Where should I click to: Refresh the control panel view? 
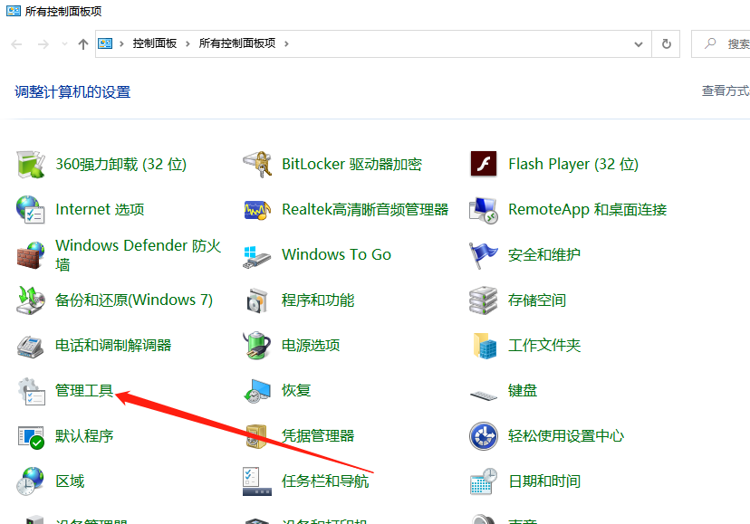pos(666,44)
